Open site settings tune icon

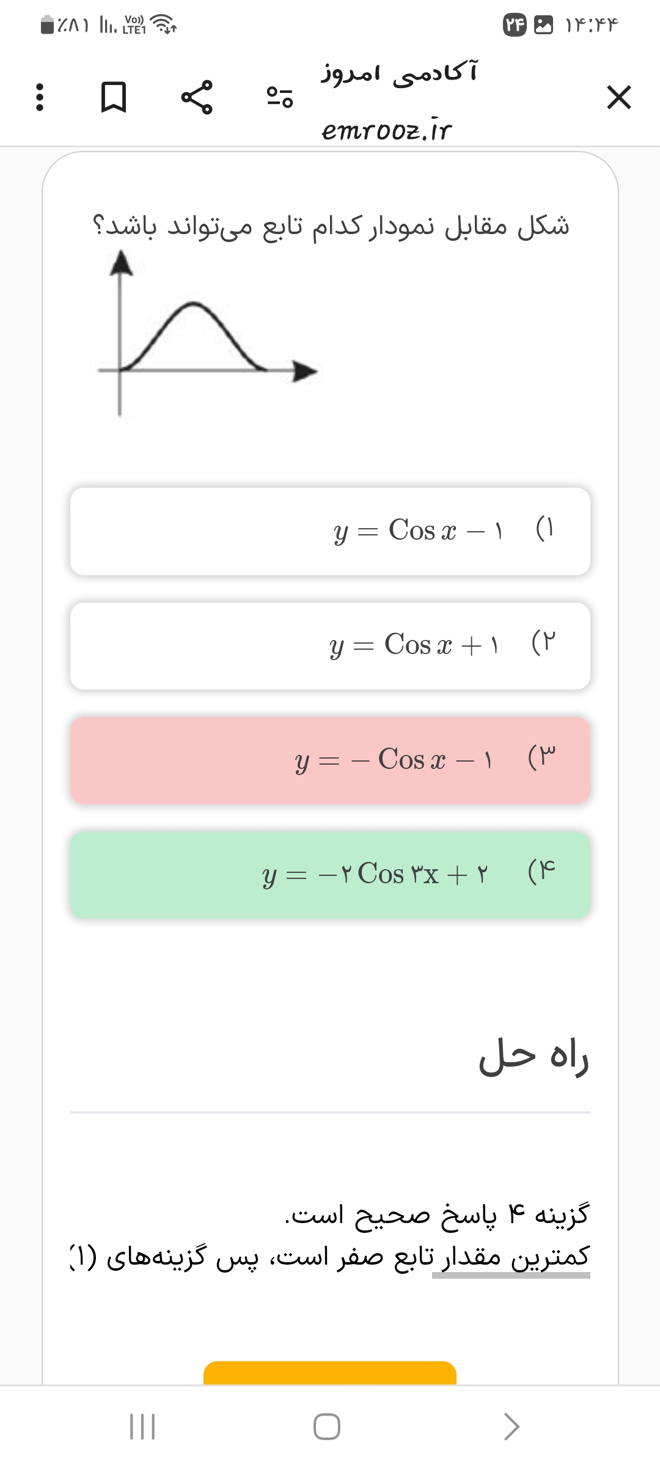(x=280, y=97)
